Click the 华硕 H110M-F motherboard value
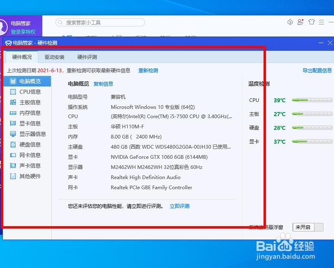This screenshot has height=268, width=334. coord(127,127)
